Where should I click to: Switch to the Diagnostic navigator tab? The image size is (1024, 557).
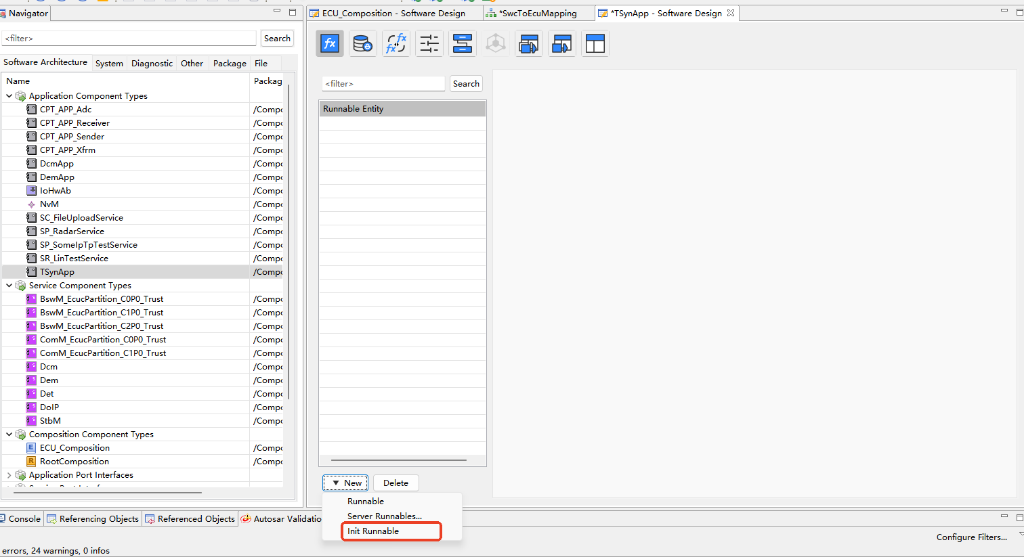point(152,63)
